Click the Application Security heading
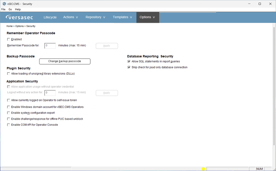 (x=22, y=81)
